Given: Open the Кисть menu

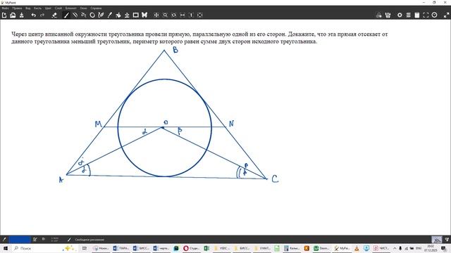Looking at the screenshot, I should coord(37,8).
